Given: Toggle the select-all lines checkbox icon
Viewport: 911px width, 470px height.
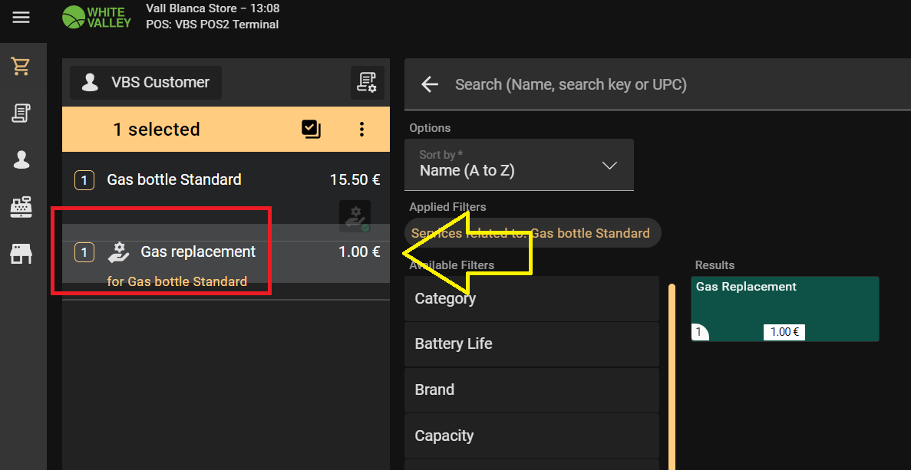Looking at the screenshot, I should pyautogui.click(x=311, y=130).
